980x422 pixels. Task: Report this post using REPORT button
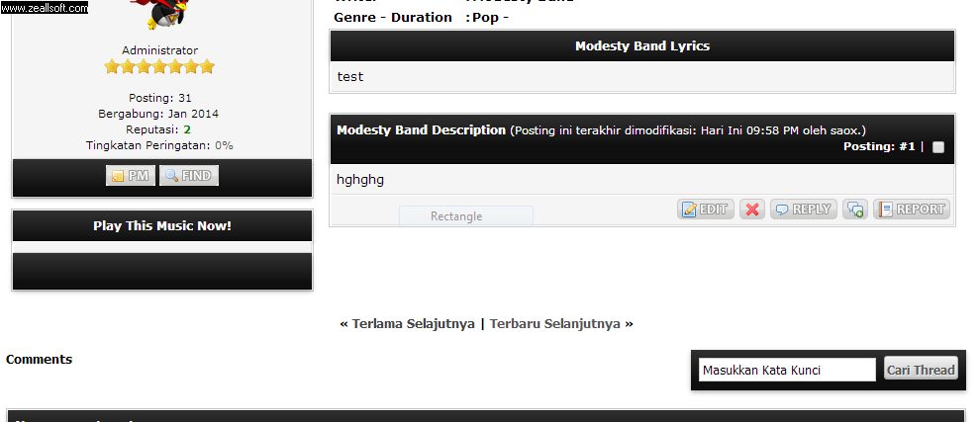pyautogui.click(x=912, y=210)
